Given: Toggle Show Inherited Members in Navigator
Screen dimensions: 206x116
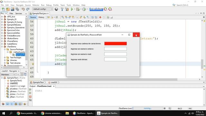Looking at the screenshot, I should click(3, 104).
